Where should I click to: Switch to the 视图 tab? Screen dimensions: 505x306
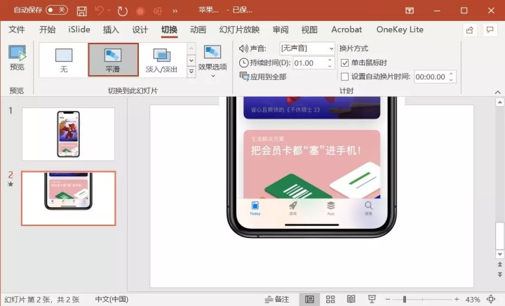point(309,29)
